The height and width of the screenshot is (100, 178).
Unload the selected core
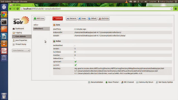click(x=57, y=18)
